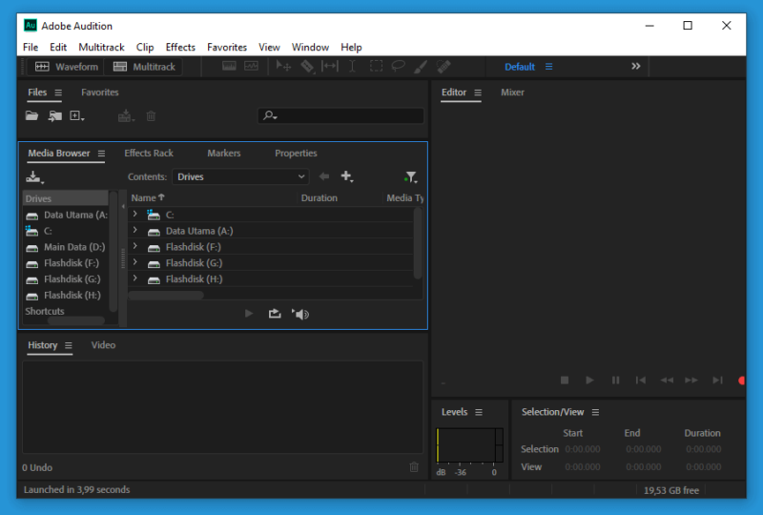Select the Move tool
The width and height of the screenshot is (763, 515).
coord(283,66)
